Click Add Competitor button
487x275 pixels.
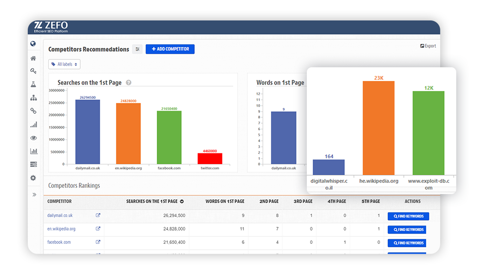coord(170,49)
